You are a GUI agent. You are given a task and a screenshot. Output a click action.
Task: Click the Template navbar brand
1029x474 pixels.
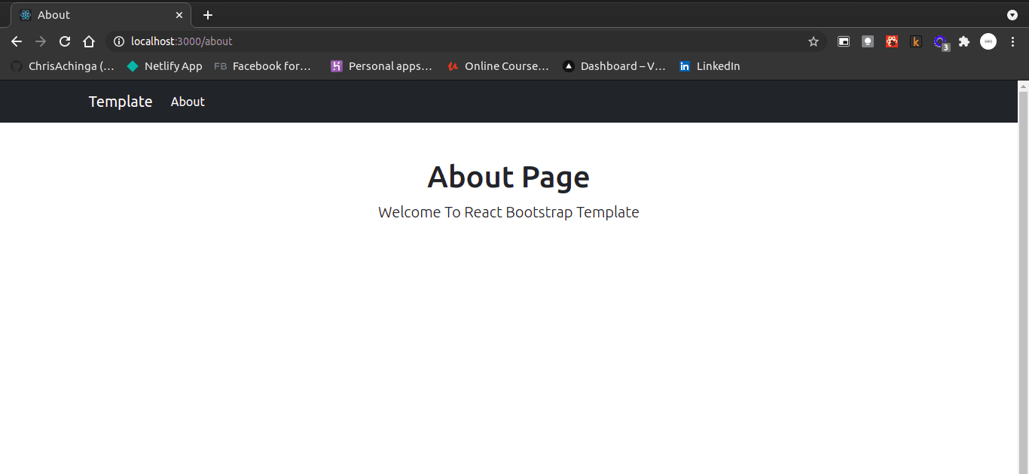tap(121, 102)
